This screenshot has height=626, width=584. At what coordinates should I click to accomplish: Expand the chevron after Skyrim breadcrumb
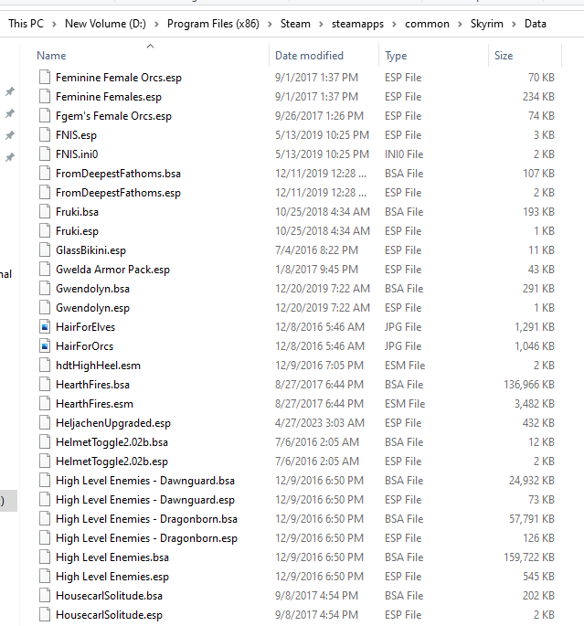[514, 25]
